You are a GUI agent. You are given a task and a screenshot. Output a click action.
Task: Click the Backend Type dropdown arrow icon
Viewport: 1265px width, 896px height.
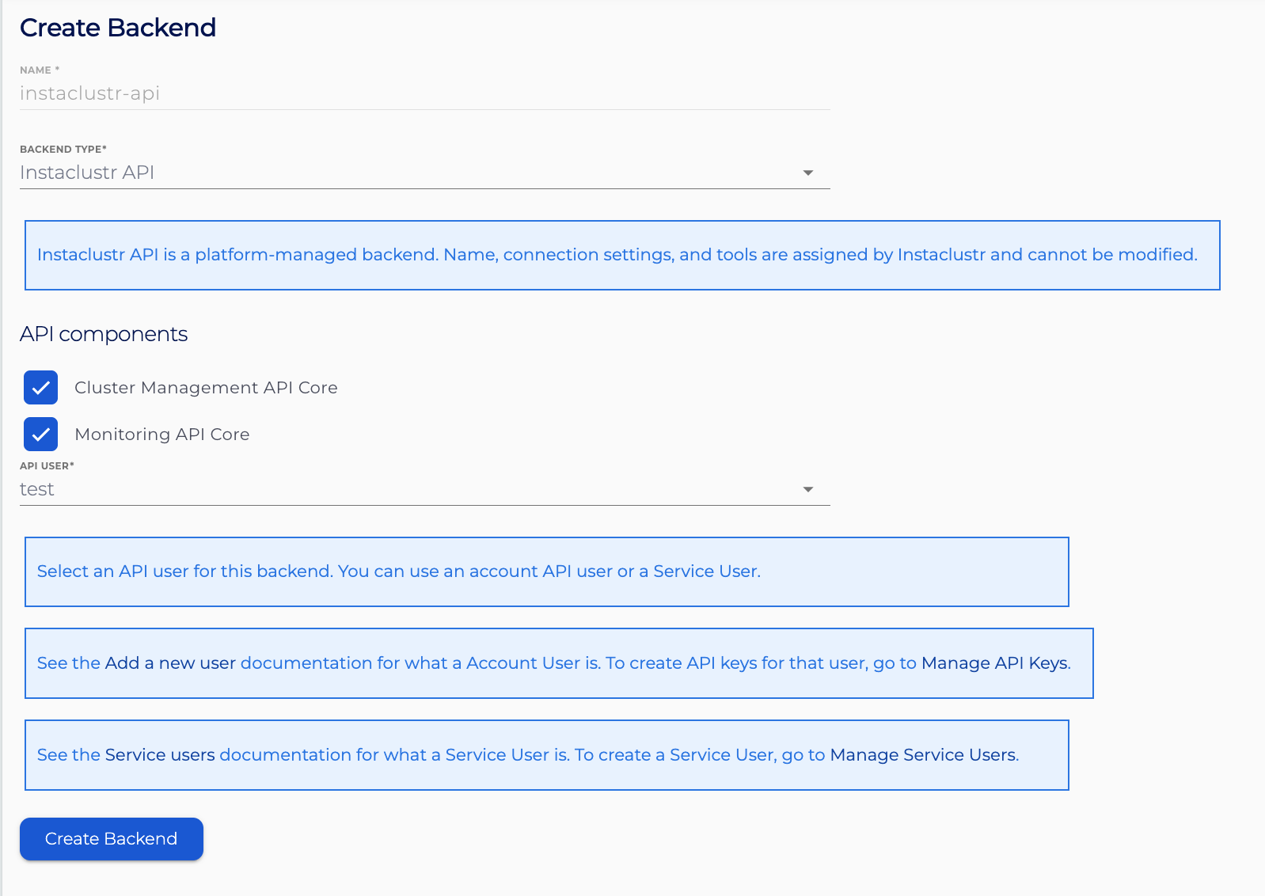[808, 173]
